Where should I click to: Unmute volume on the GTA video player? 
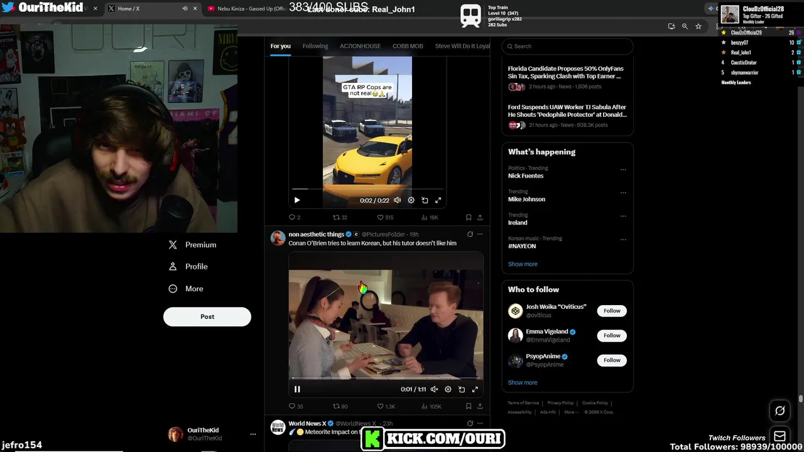click(x=397, y=200)
